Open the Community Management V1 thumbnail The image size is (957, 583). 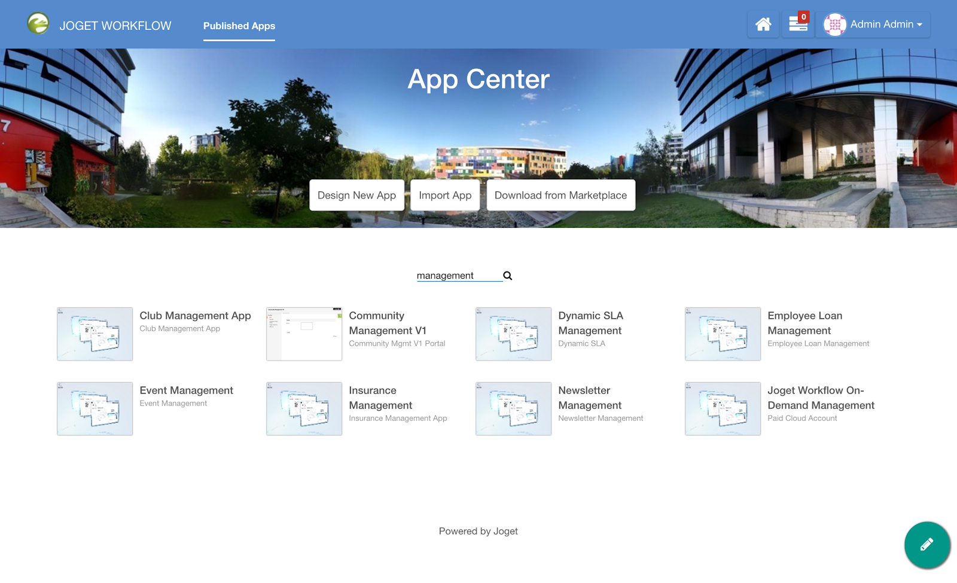304,334
